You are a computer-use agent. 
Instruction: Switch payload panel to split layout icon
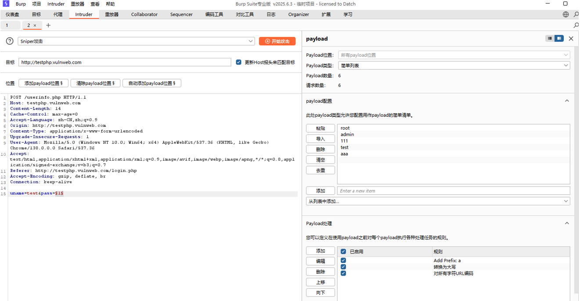pos(559,39)
